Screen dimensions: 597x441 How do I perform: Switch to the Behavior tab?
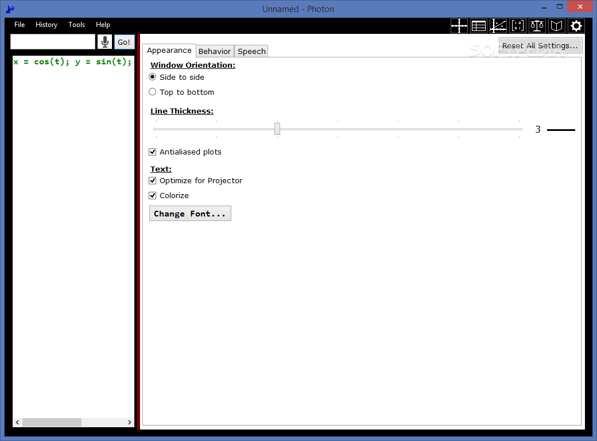215,52
